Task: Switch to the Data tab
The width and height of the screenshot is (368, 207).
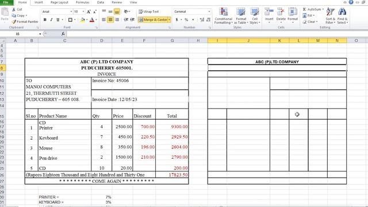Action: point(101,2)
